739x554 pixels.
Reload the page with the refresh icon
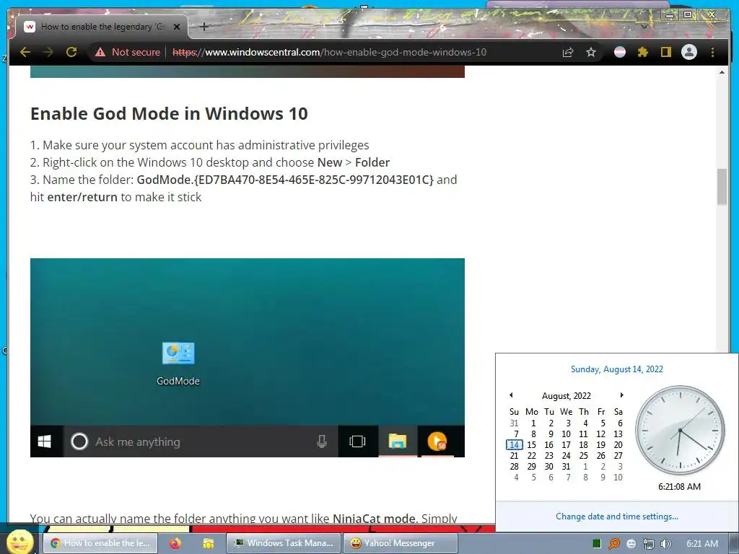coord(71,52)
